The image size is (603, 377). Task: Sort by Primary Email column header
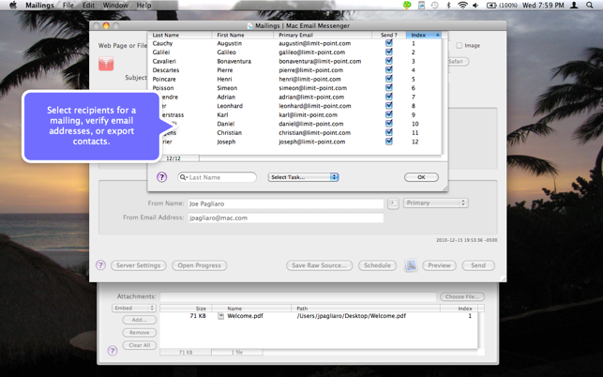click(x=323, y=35)
